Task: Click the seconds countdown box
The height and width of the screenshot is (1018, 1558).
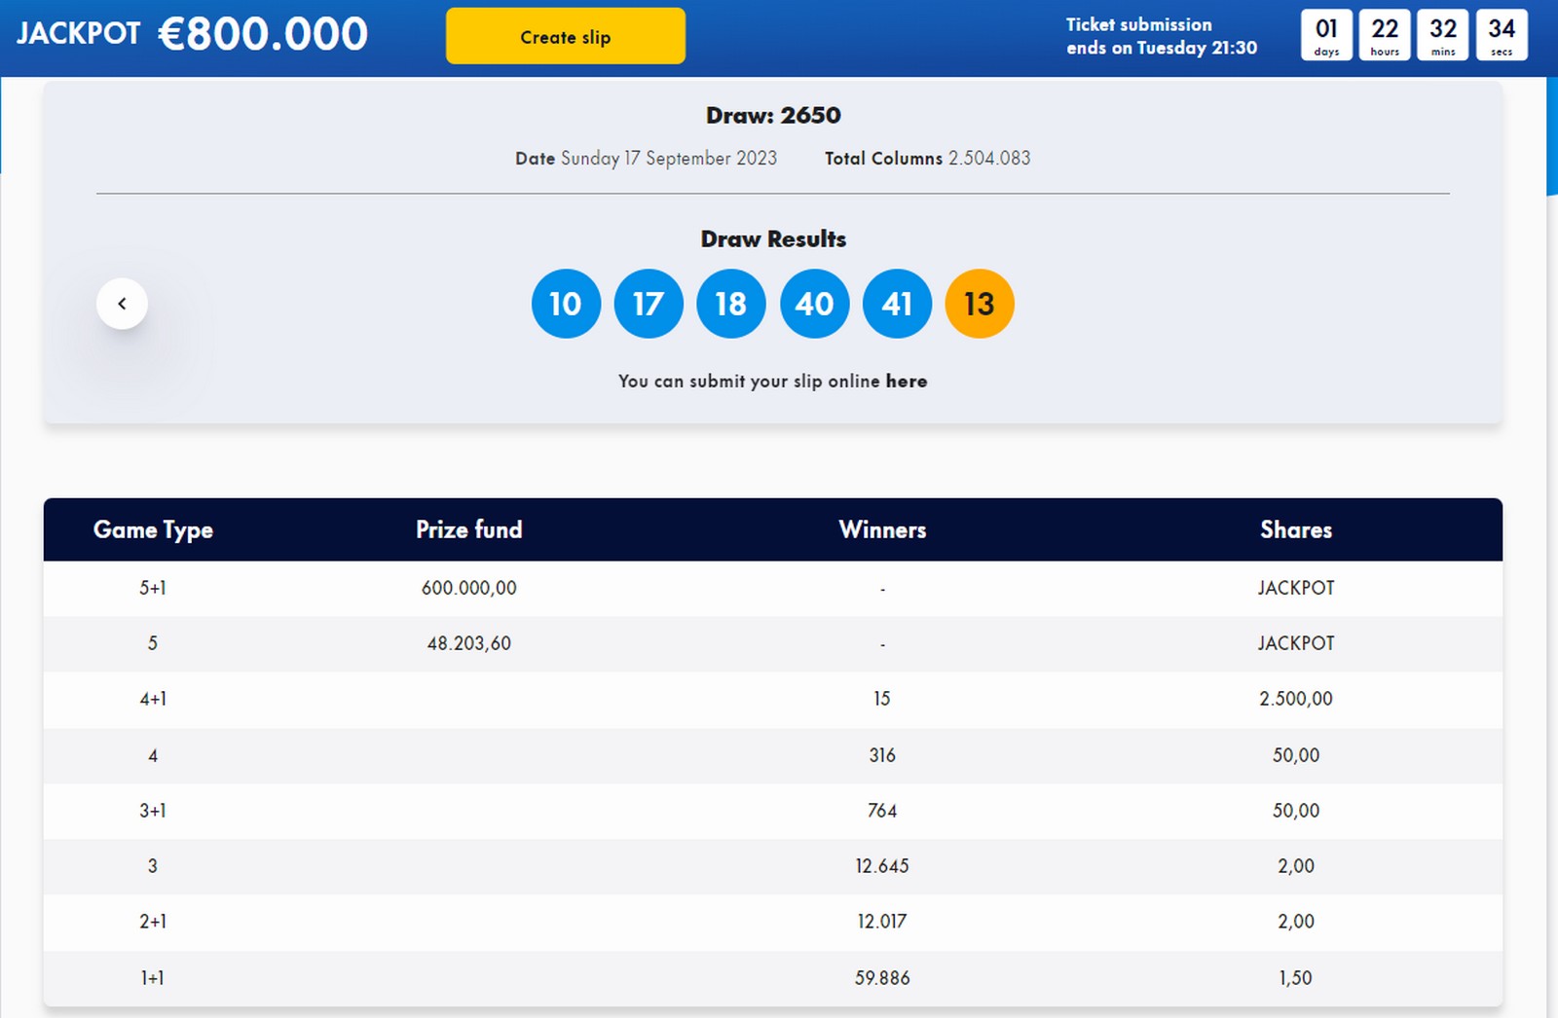Action: pos(1502,36)
